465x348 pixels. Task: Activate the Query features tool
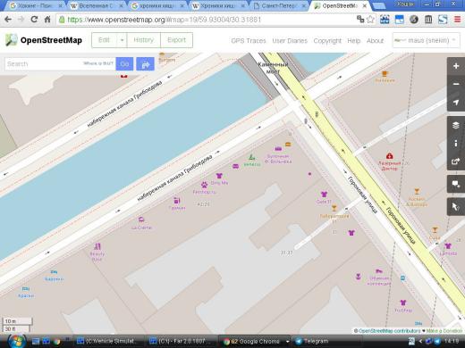click(456, 207)
